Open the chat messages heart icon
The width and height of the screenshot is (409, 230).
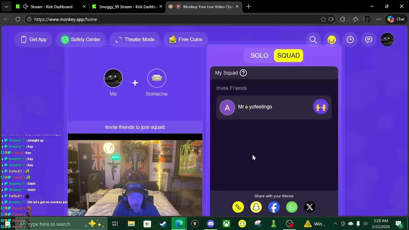[x=369, y=40]
